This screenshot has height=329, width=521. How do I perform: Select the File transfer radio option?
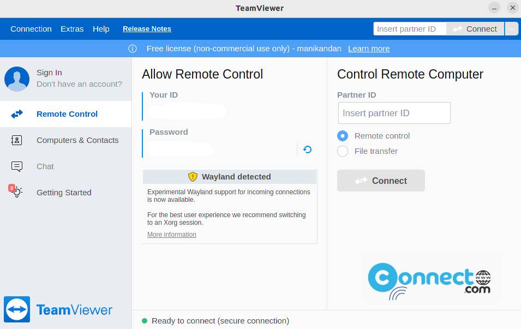coord(343,151)
